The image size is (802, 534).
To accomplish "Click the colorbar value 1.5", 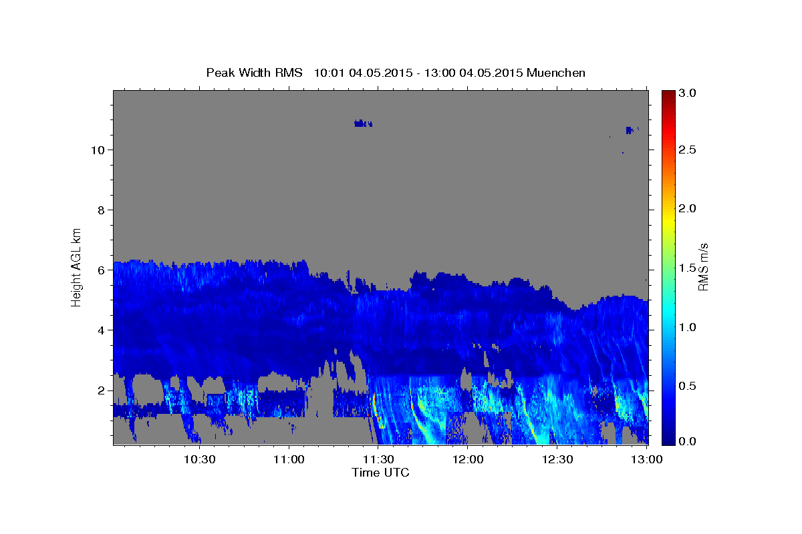I will (x=688, y=268).
